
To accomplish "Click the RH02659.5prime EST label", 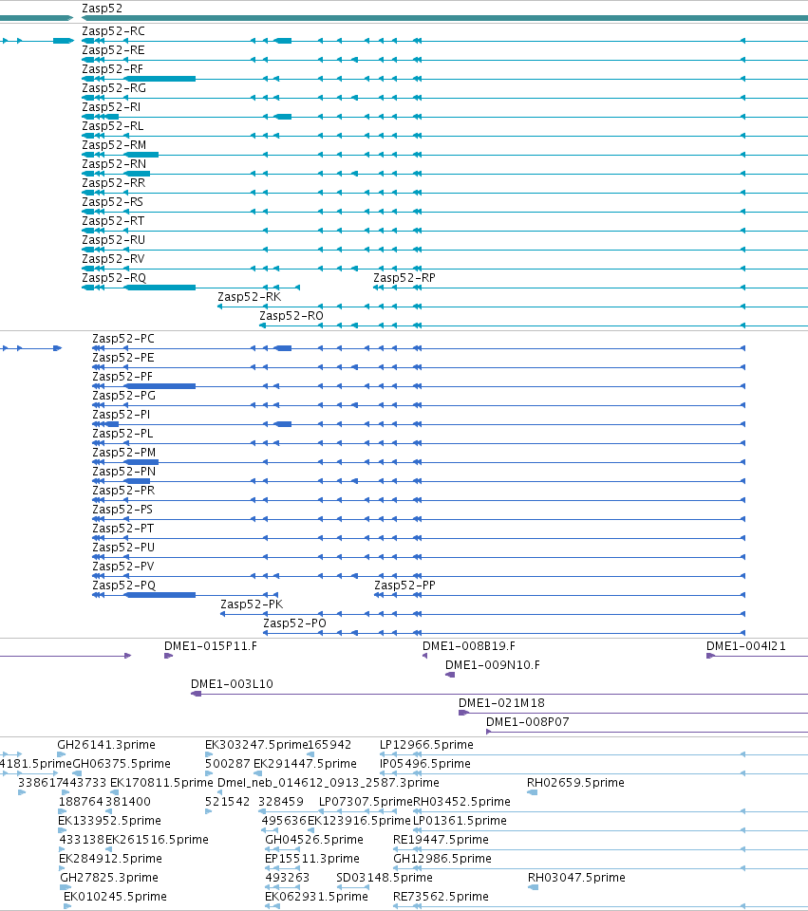I will point(576,783).
